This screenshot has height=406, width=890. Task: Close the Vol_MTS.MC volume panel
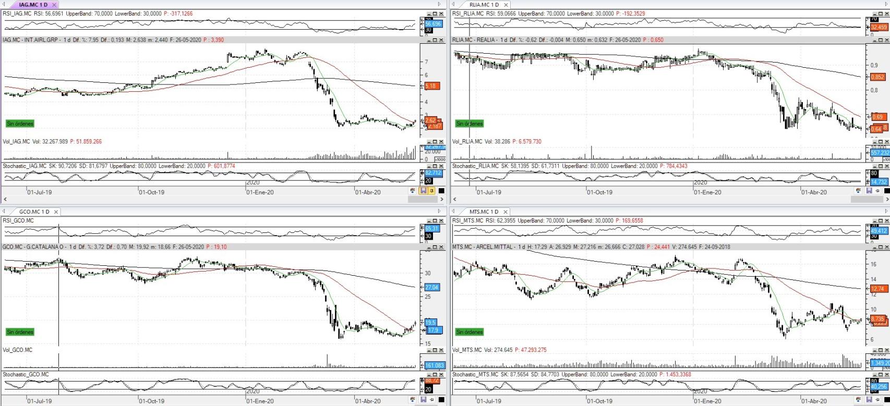pyautogui.click(x=887, y=350)
